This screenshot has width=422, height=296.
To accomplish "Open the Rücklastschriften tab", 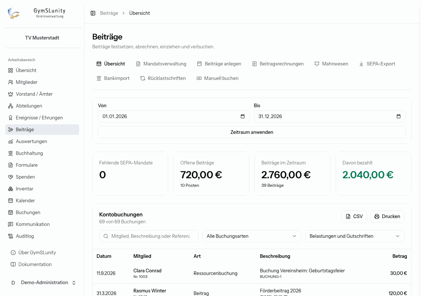I will (x=163, y=78).
